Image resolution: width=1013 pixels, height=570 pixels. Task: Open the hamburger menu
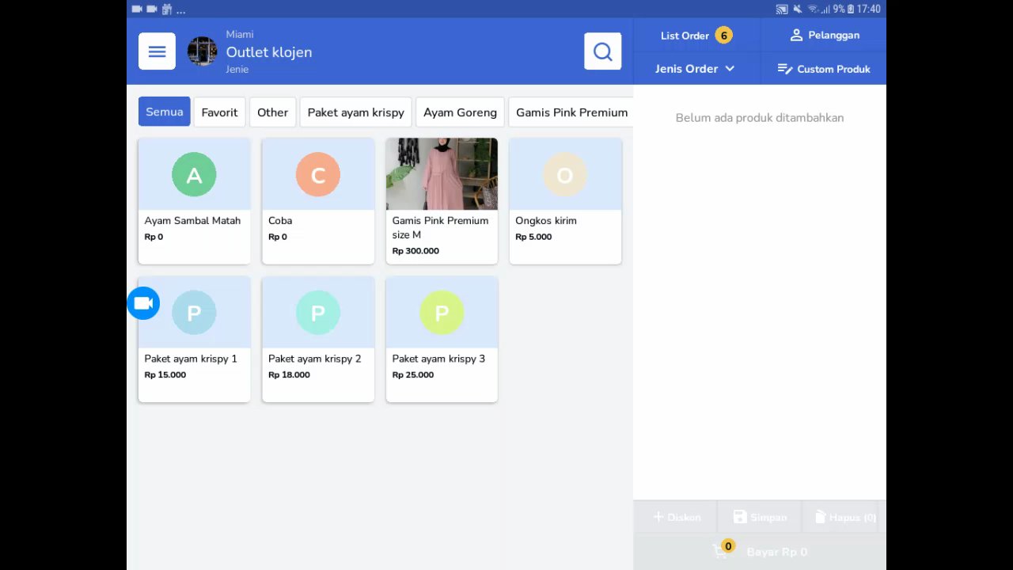157,51
